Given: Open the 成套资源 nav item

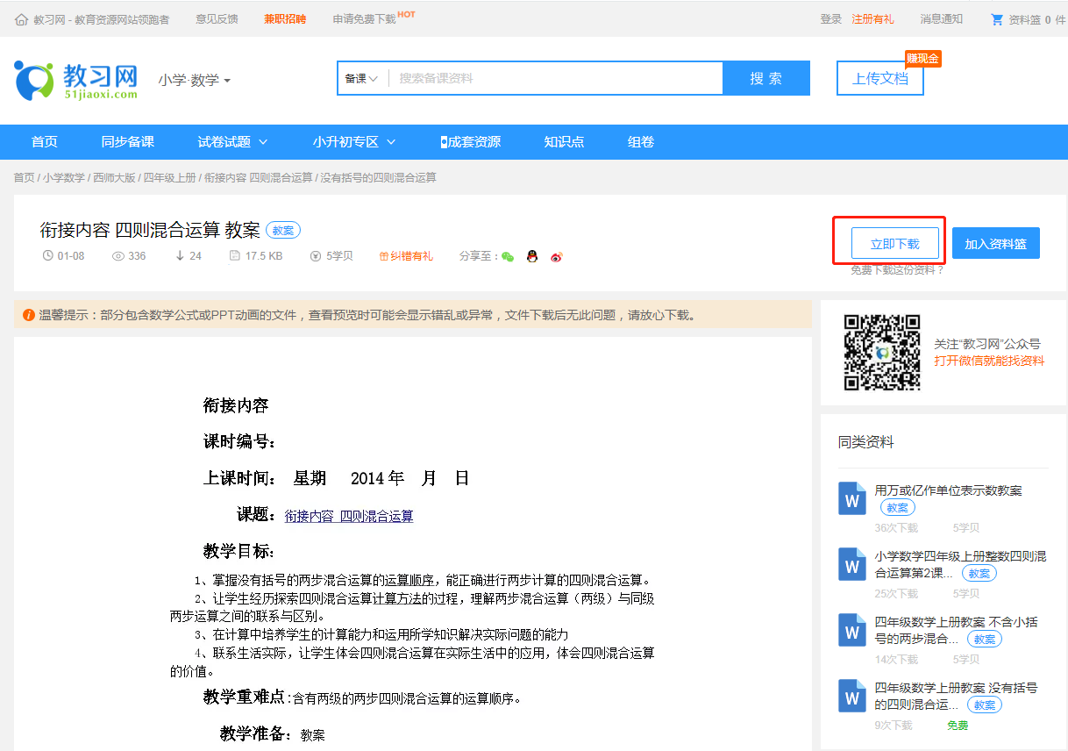Looking at the screenshot, I should (x=470, y=141).
